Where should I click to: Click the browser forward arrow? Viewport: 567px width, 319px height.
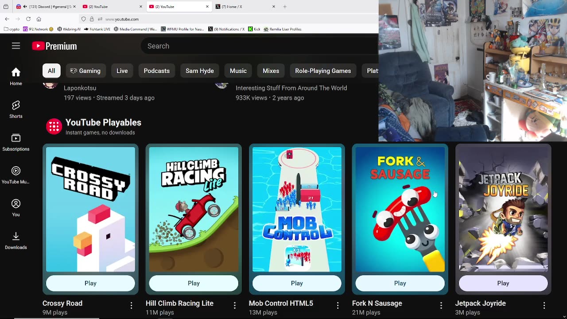tap(18, 19)
